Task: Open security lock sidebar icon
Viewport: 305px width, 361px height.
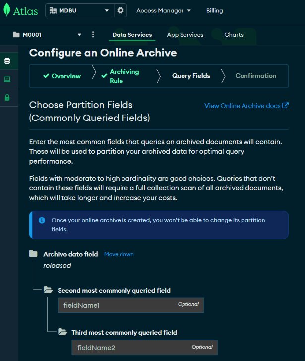Action: pos(7,97)
